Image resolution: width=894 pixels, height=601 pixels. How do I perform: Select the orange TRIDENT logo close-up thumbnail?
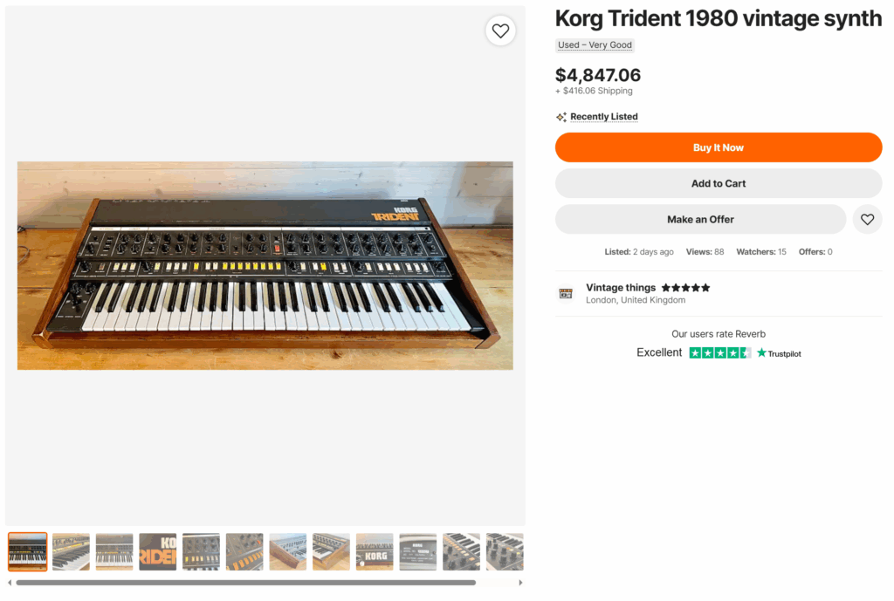(x=158, y=552)
